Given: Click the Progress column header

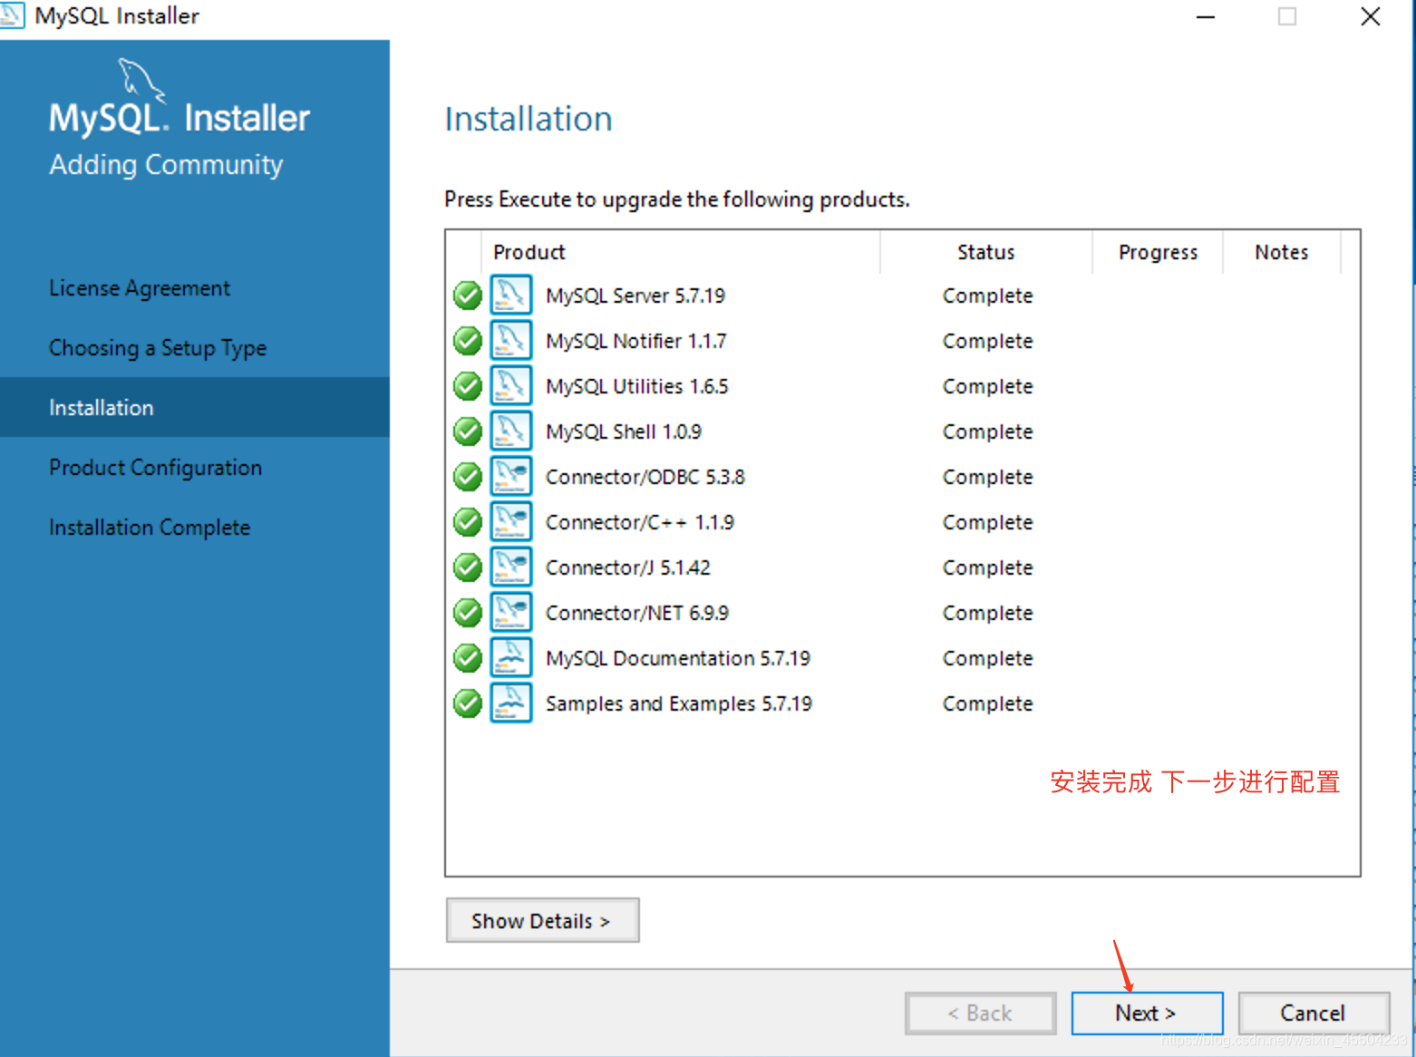Looking at the screenshot, I should (1158, 252).
